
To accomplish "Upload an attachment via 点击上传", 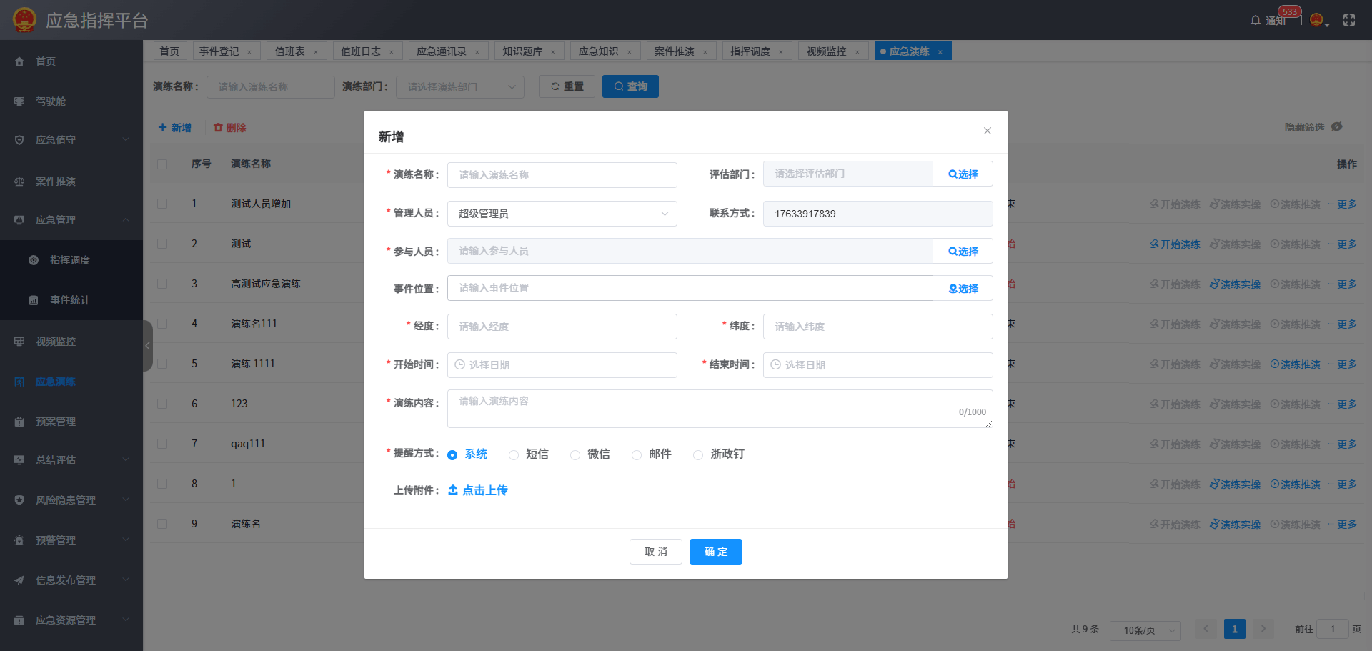I will (x=477, y=490).
